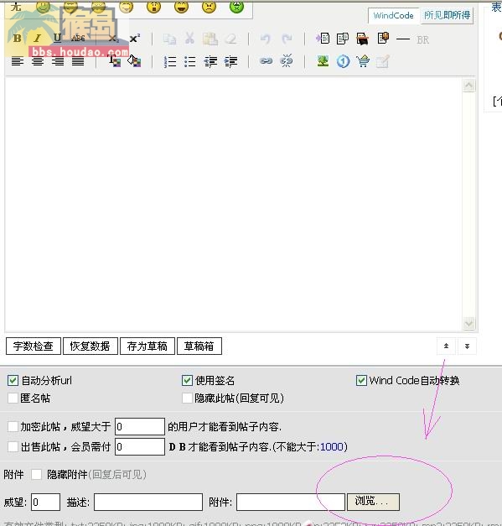Apply italic formatting
Viewport: 502px width, 526px height.
tap(37, 39)
